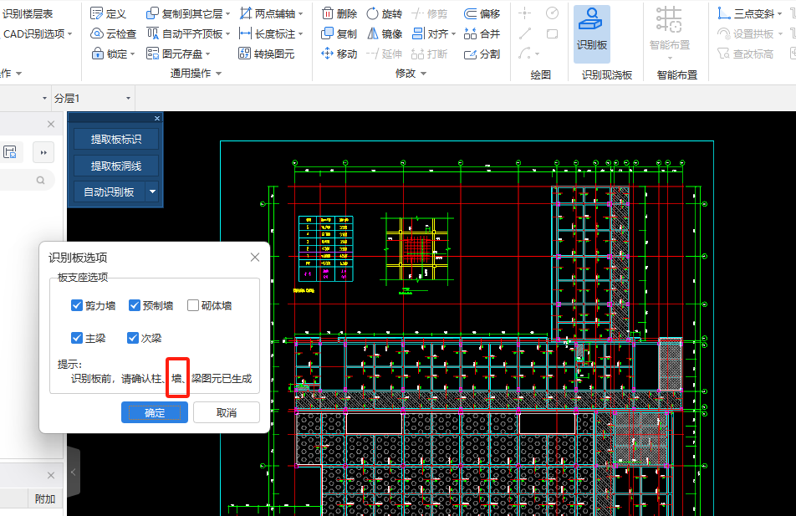
Task: Click the 附加 tab at bottom left
Action: 45,498
